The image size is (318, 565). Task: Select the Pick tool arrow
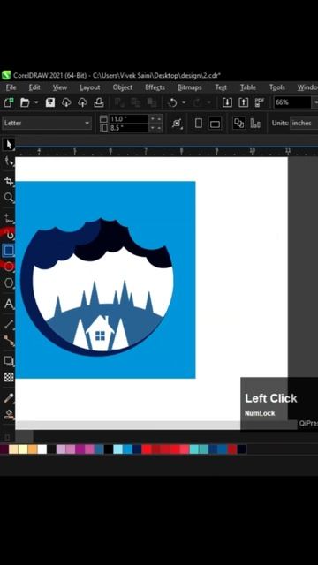click(x=9, y=145)
